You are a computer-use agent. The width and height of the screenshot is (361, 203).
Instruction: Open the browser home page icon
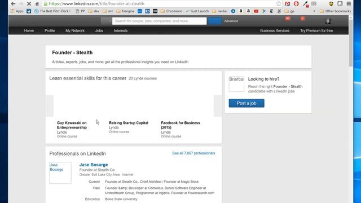[x=37, y=4]
